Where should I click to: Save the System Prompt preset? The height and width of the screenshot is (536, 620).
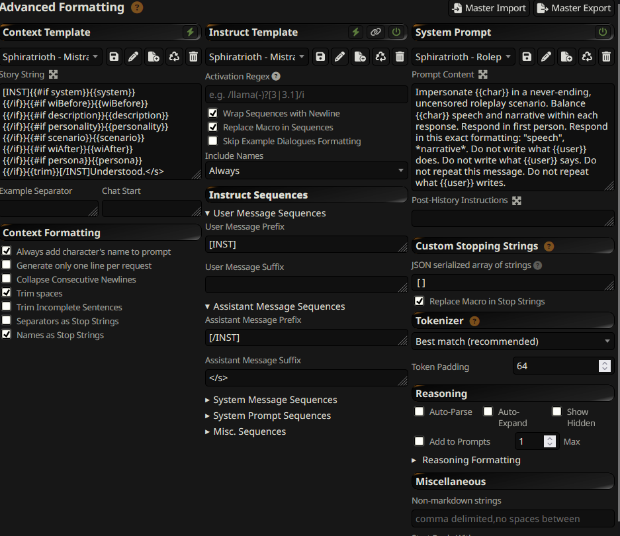pyautogui.click(x=527, y=57)
